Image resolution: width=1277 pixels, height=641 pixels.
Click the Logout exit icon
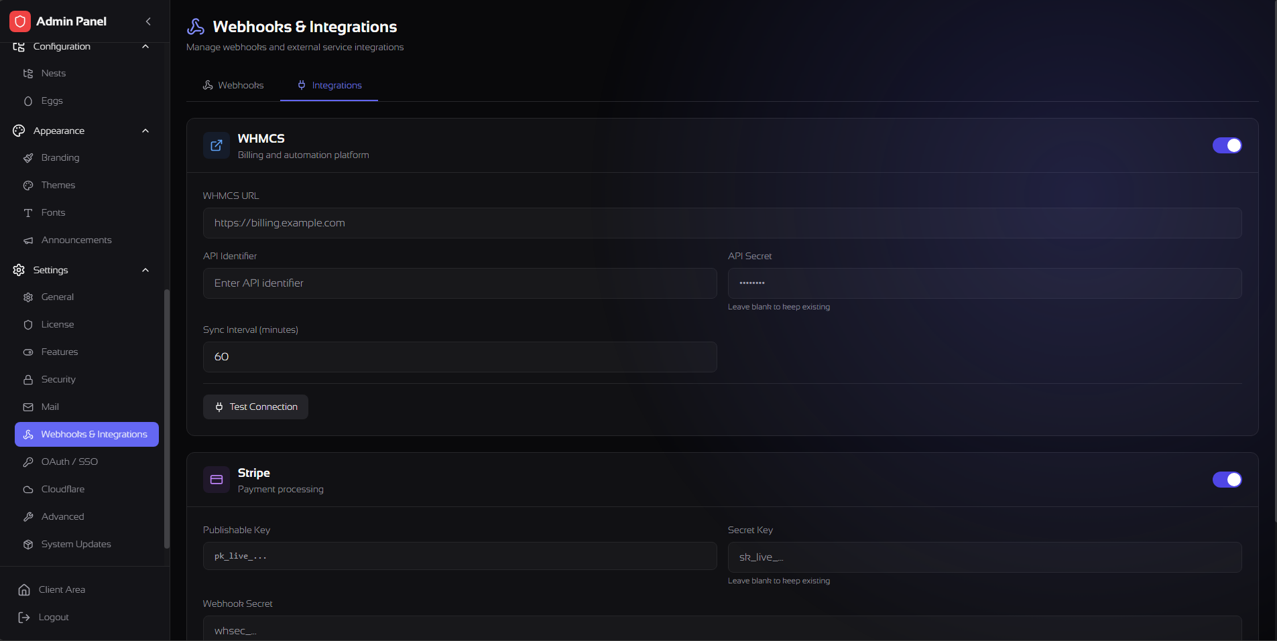point(24,618)
